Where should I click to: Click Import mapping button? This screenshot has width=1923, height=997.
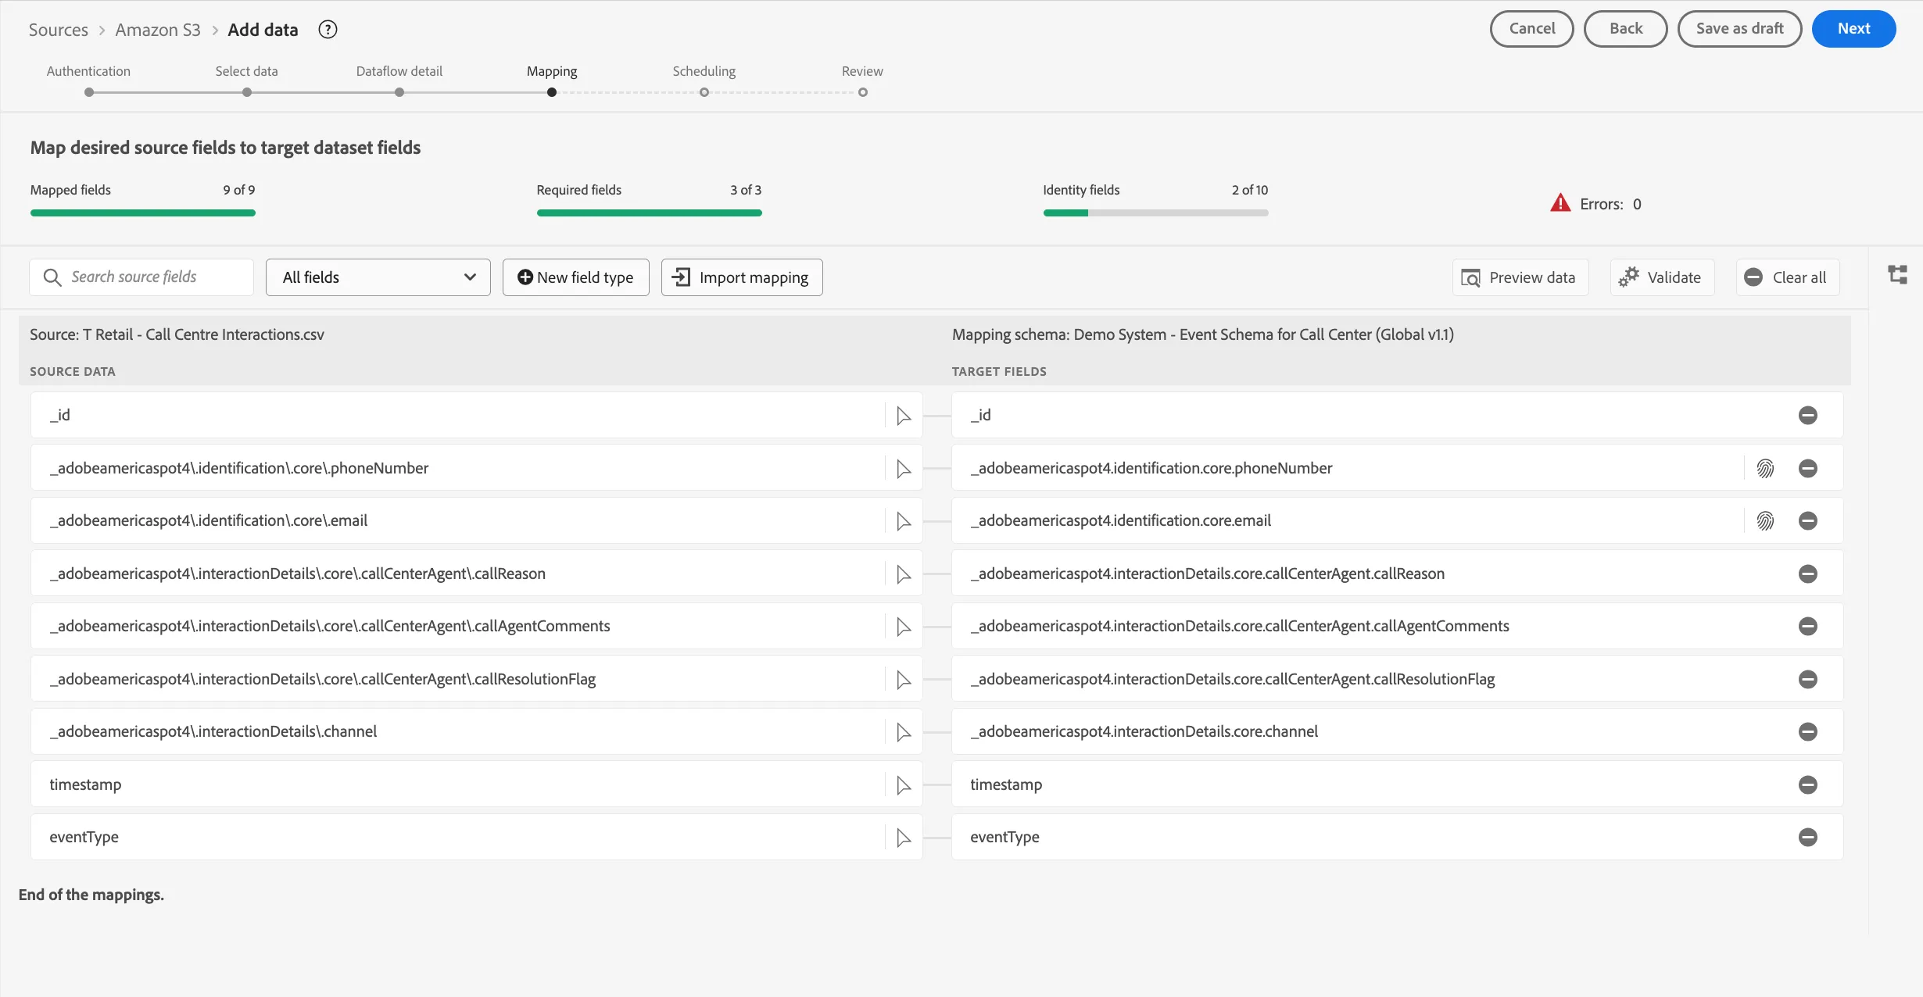(742, 277)
